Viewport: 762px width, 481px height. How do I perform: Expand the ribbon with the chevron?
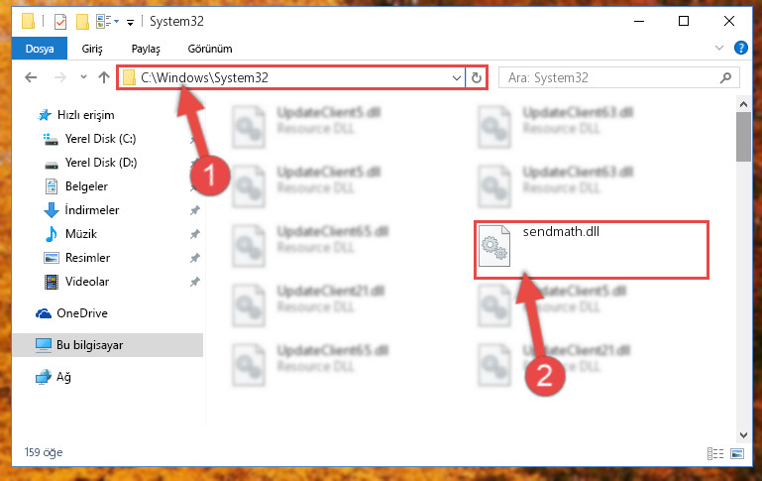718,48
